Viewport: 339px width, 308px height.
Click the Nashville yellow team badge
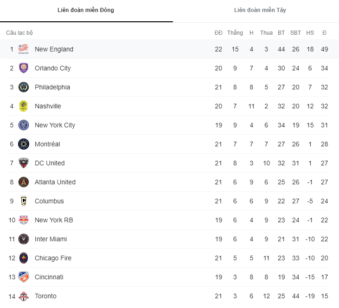24,106
